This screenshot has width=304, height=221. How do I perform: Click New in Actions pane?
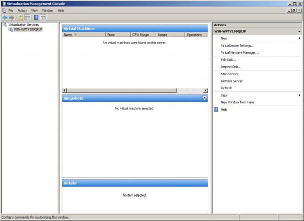click(224, 38)
